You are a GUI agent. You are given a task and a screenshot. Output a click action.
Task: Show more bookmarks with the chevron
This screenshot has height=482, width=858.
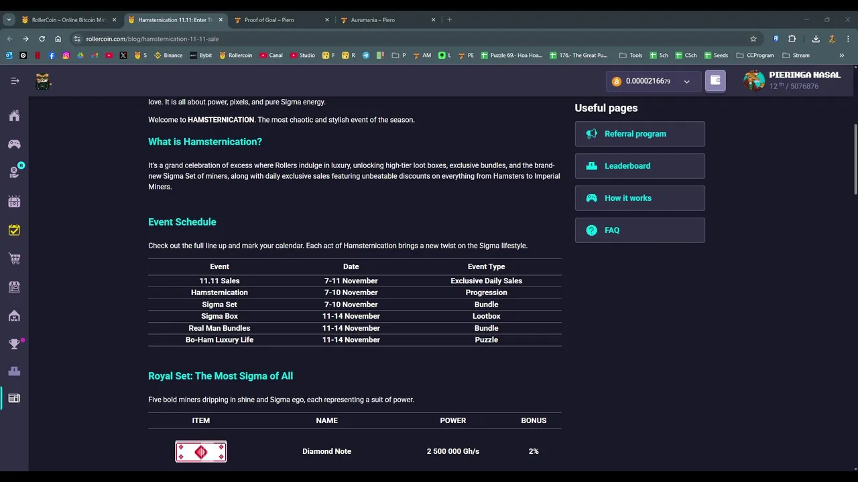click(x=842, y=56)
